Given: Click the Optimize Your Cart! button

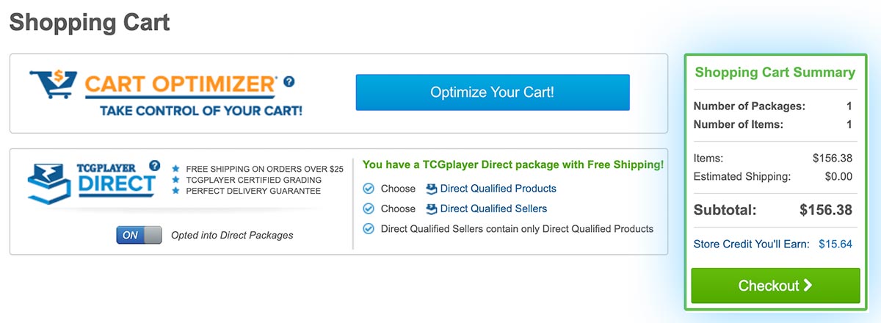Looking at the screenshot, I should pos(493,92).
